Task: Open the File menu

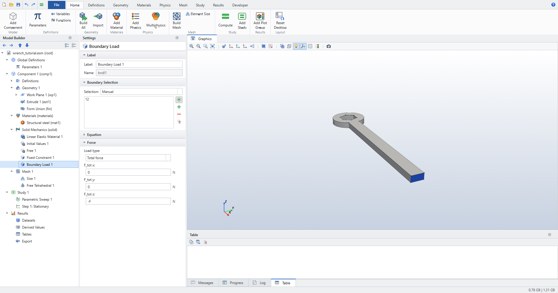Action: click(57, 5)
